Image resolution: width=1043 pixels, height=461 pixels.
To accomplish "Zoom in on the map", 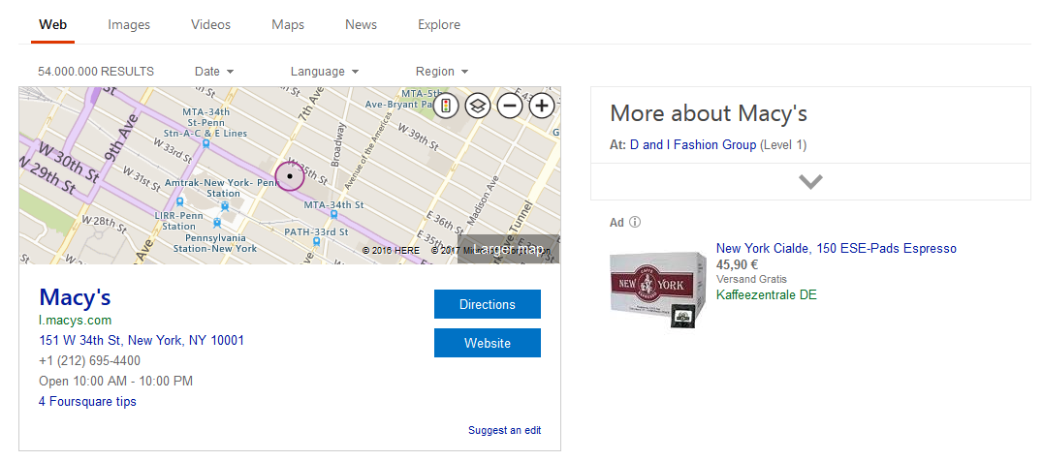I will tap(542, 105).
